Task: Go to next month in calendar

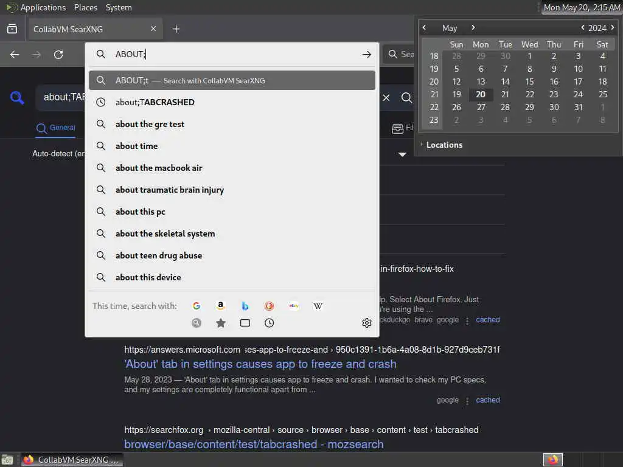Action: (473, 27)
